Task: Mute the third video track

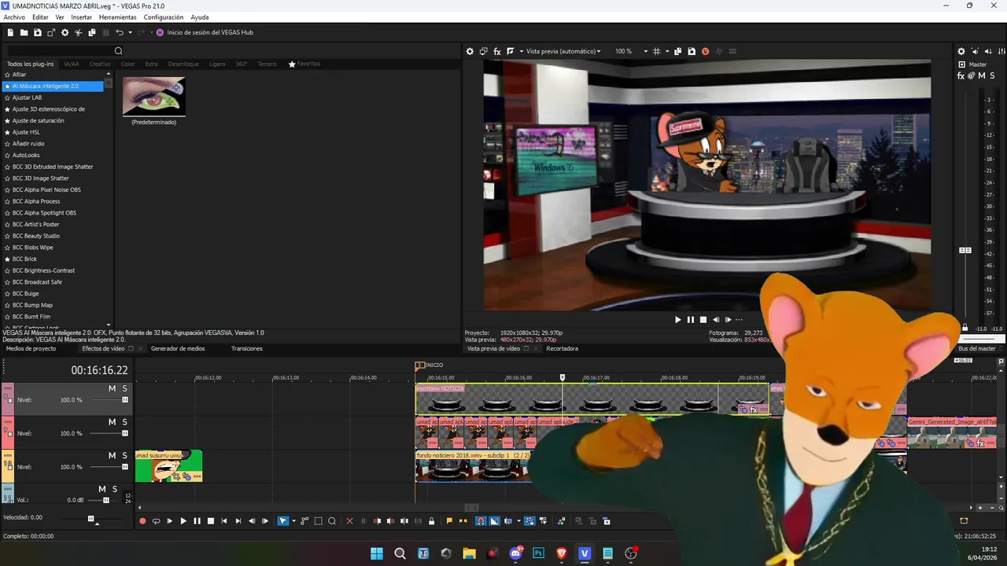Action: pyautogui.click(x=112, y=456)
